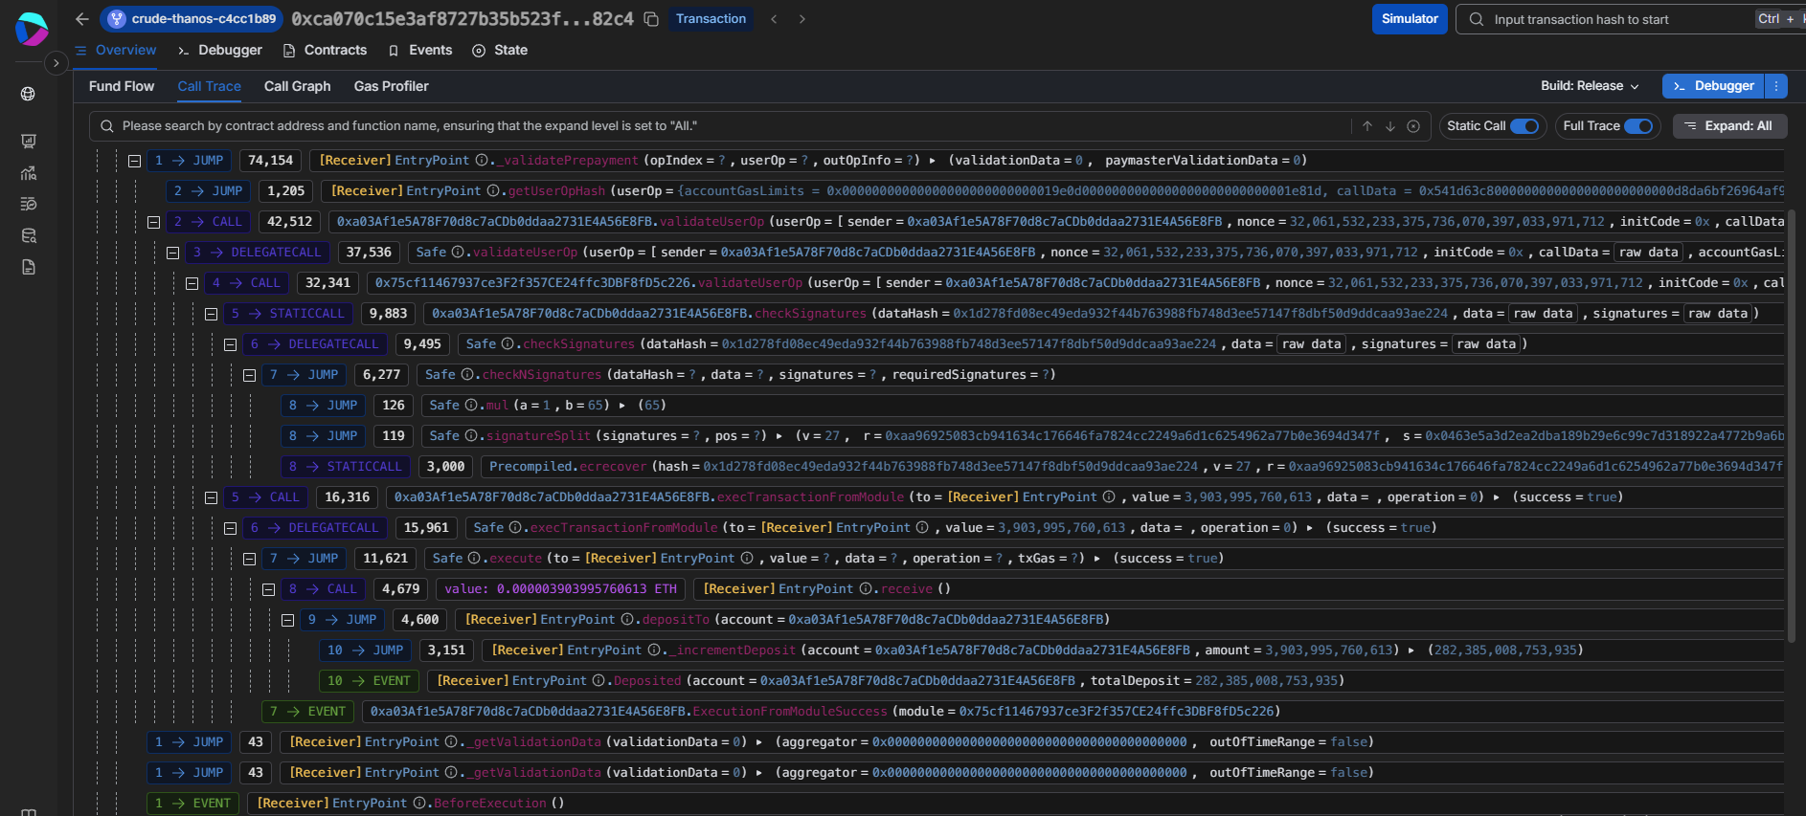Go to the previous transaction chevron

(x=774, y=19)
